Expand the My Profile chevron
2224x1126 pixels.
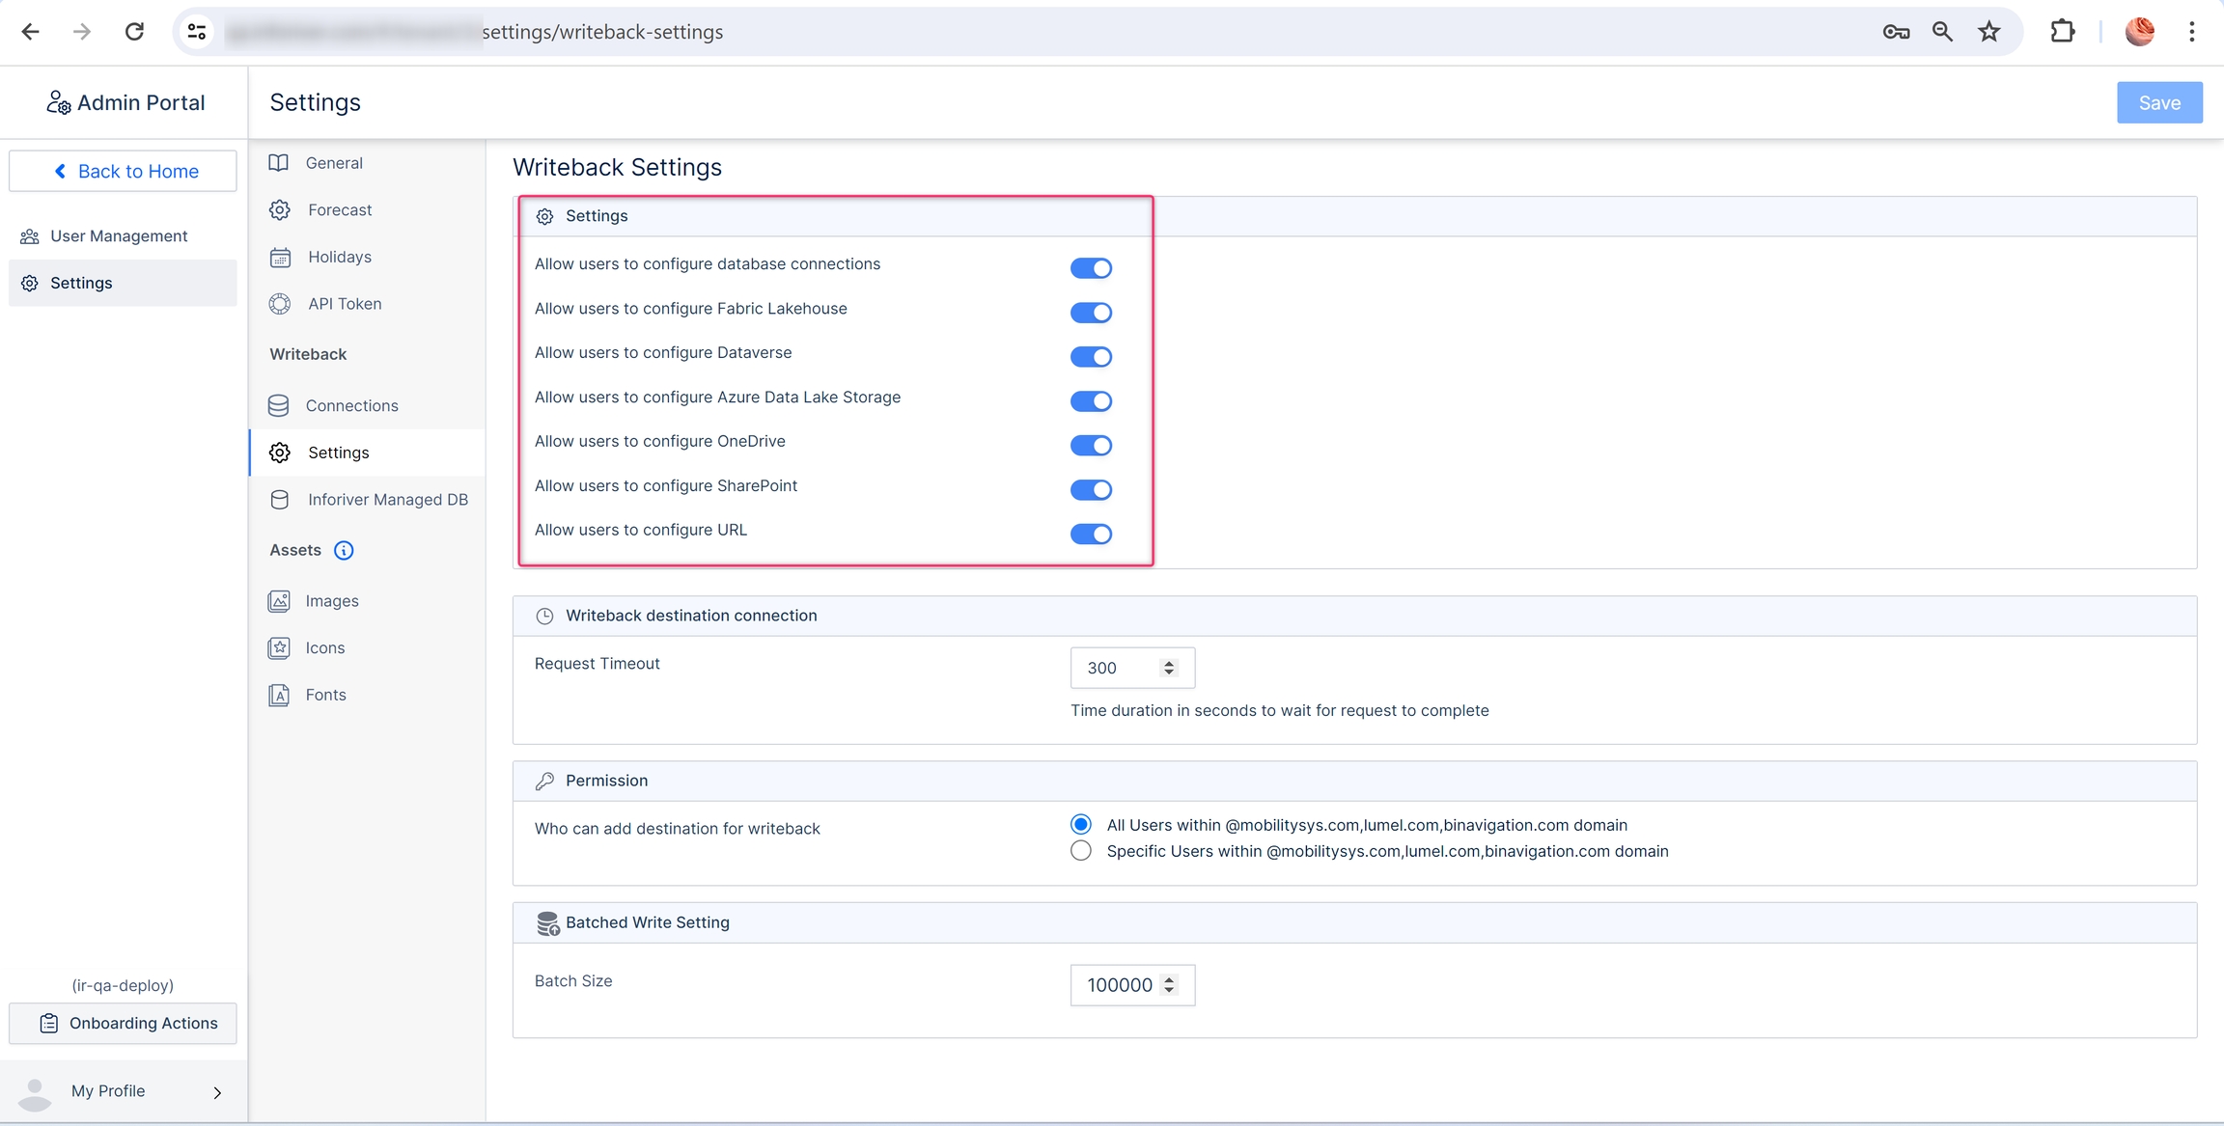pos(217,1092)
